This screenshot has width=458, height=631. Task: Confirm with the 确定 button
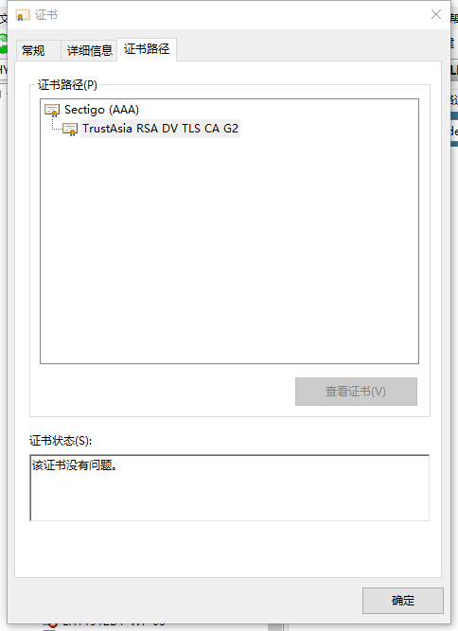click(x=402, y=601)
